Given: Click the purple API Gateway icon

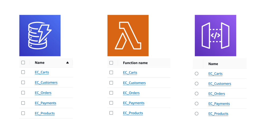Looking at the screenshot, I should [x=215, y=35].
